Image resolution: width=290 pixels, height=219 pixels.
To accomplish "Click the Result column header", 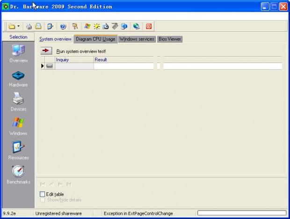I will point(123,60).
